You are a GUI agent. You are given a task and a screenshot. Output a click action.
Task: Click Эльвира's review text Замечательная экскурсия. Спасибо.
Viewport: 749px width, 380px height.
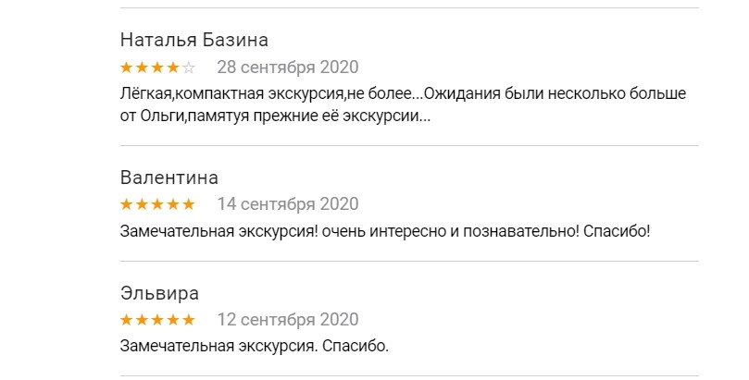[x=255, y=347]
